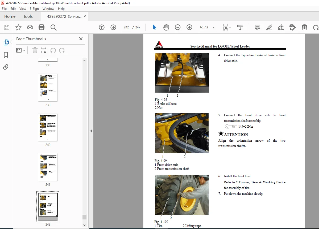319x229 pixels.
Task: Click the thumbnails panel scroll down arrow
Action: coord(84,225)
